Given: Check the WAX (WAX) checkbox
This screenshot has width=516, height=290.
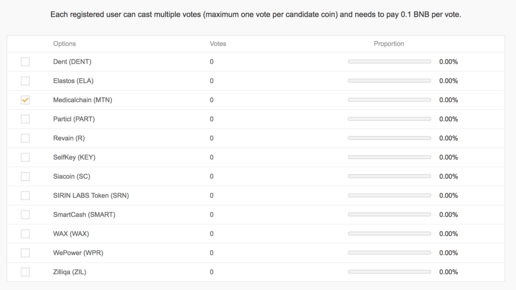Looking at the screenshot, I should (25, 234).
